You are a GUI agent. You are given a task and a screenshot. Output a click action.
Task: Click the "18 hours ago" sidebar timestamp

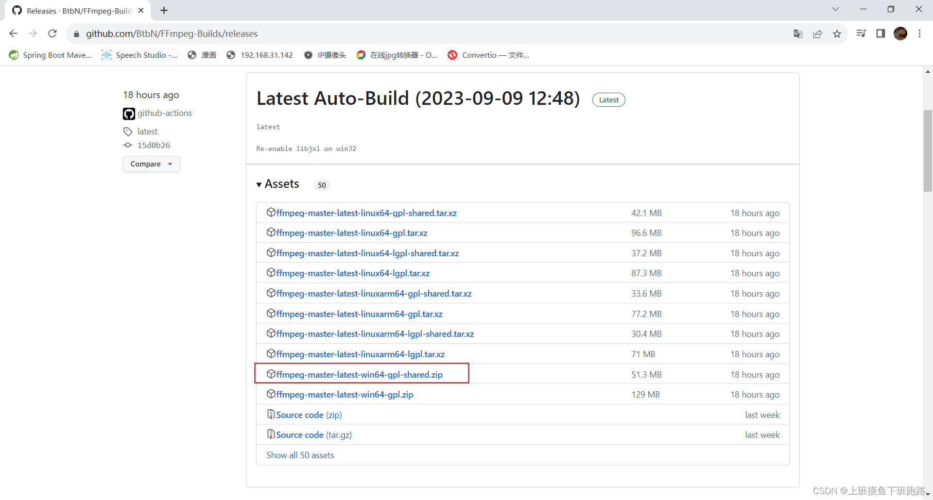click(151, 95)
